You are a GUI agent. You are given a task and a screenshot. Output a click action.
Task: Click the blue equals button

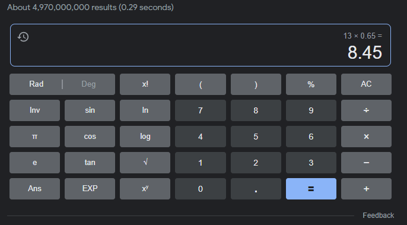(311, 189)
